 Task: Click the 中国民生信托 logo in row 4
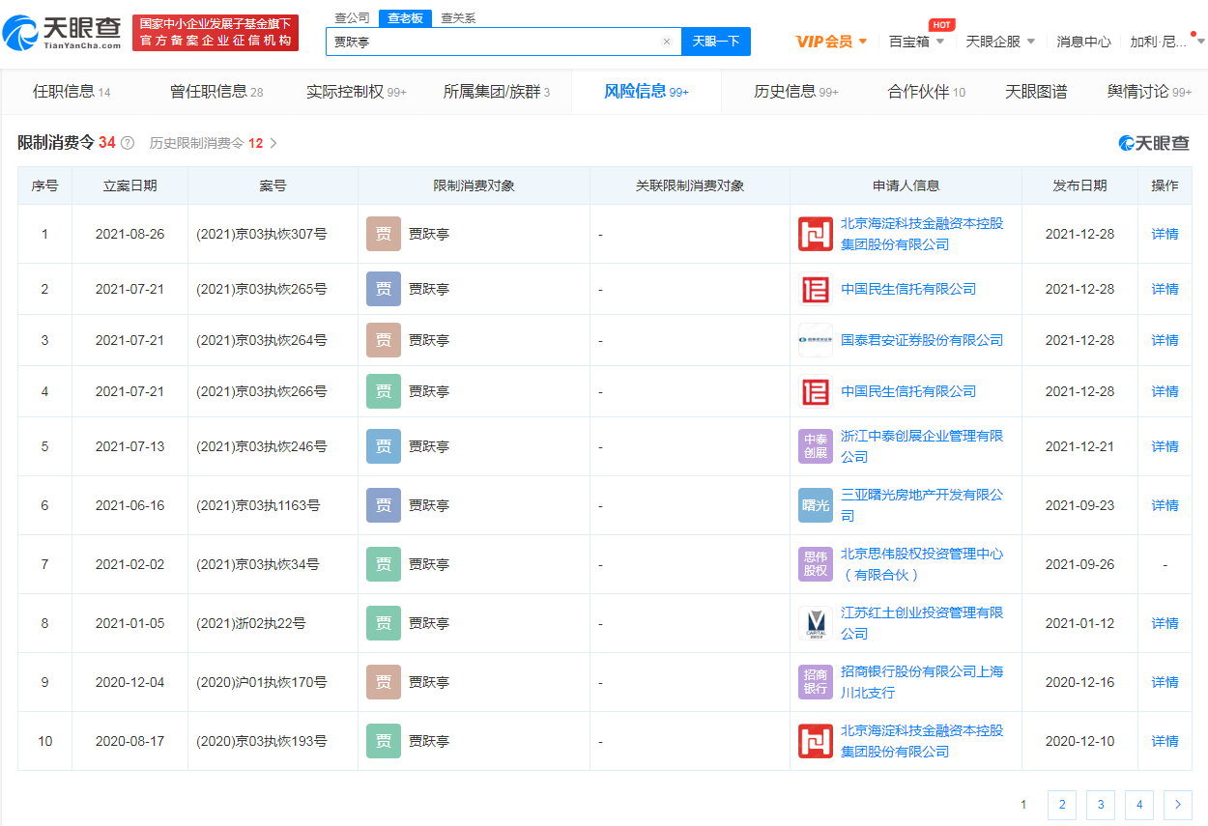tap(816, 391)
